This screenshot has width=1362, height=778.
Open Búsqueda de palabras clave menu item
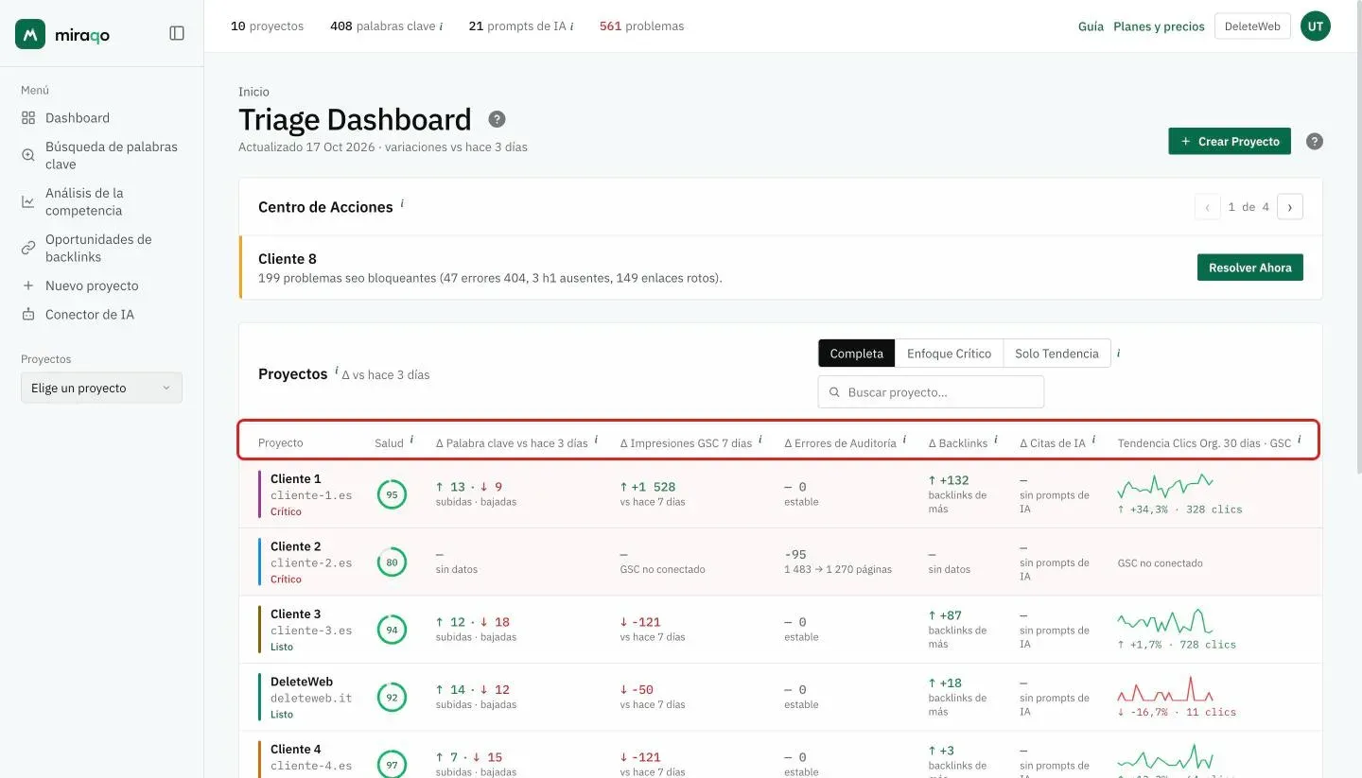pos(112,155)
